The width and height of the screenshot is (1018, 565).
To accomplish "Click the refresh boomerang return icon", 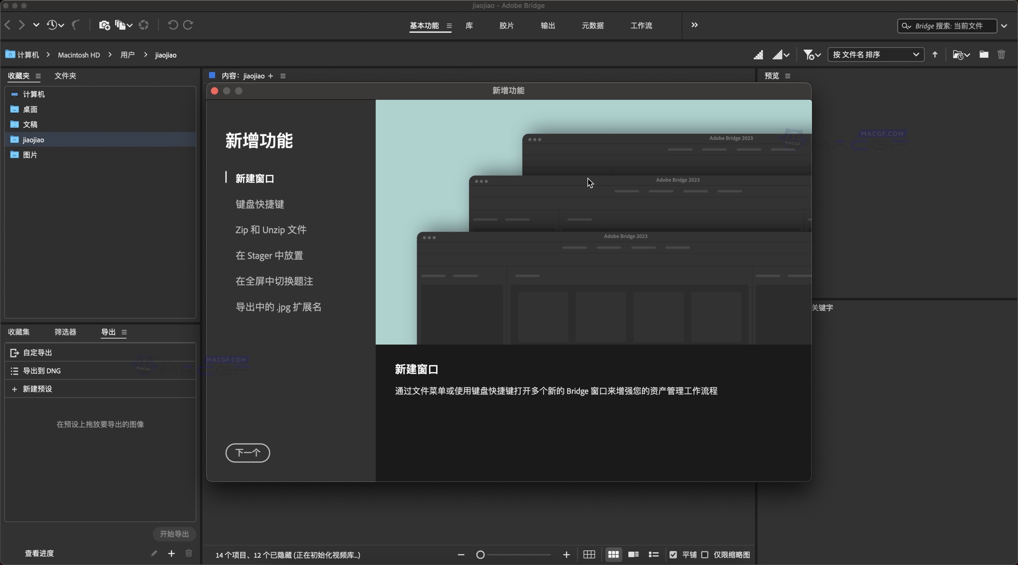I will coord(75,25).
